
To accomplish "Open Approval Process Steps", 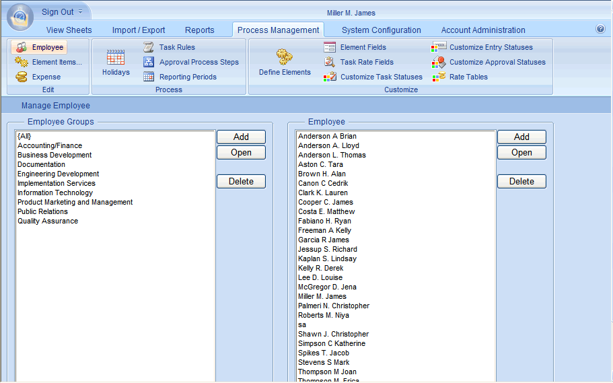I will 149,62.
